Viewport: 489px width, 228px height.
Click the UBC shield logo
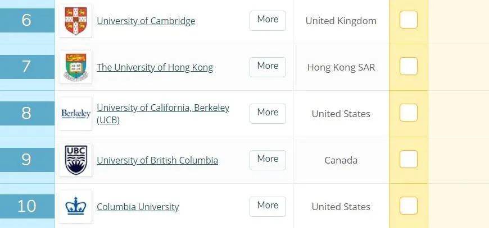point(75,160)
